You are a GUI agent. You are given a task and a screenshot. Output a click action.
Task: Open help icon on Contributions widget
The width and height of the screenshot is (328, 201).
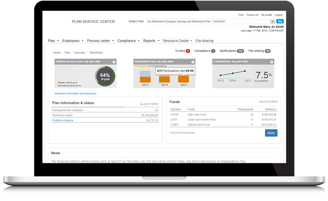click(272, 62)
